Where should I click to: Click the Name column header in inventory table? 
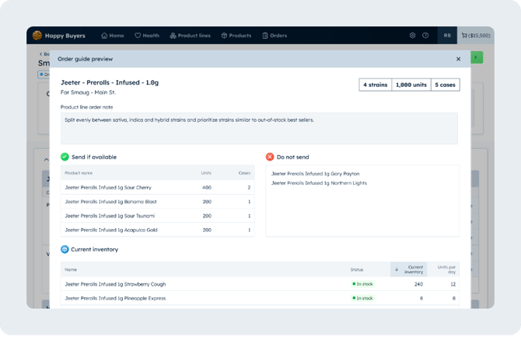[x=71, y=269]
